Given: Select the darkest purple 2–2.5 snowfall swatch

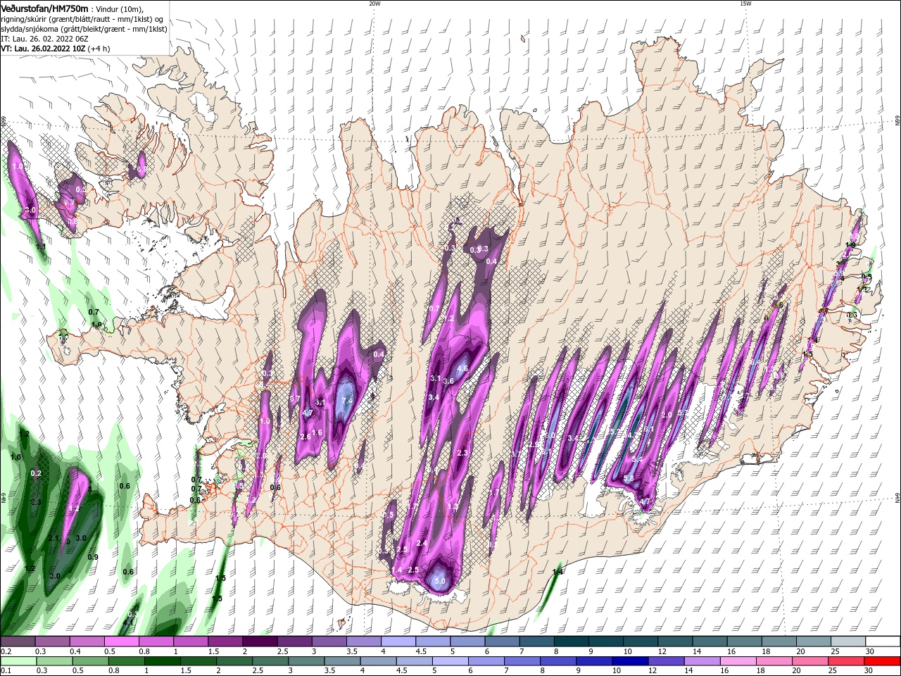Looking at the screenshot, I should [260, 641].
